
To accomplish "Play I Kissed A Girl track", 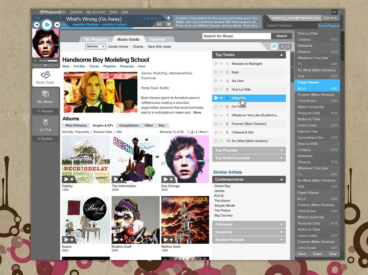I will (x=216, y=132).
